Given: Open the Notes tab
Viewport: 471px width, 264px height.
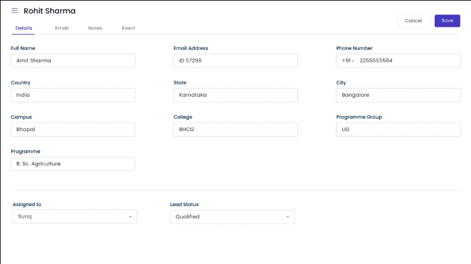Looking at the screenshot, I should point(95,28).
